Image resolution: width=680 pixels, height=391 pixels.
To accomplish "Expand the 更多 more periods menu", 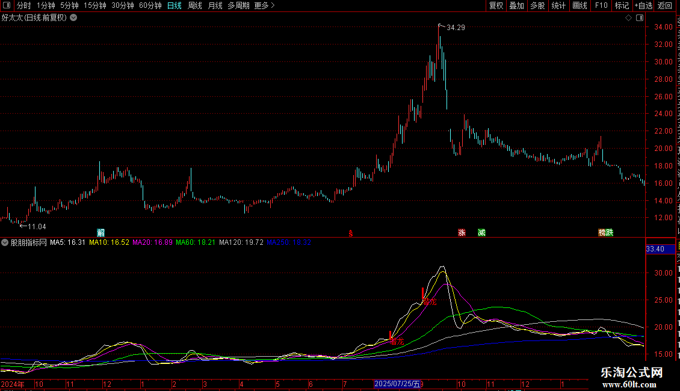I will 265,5.
